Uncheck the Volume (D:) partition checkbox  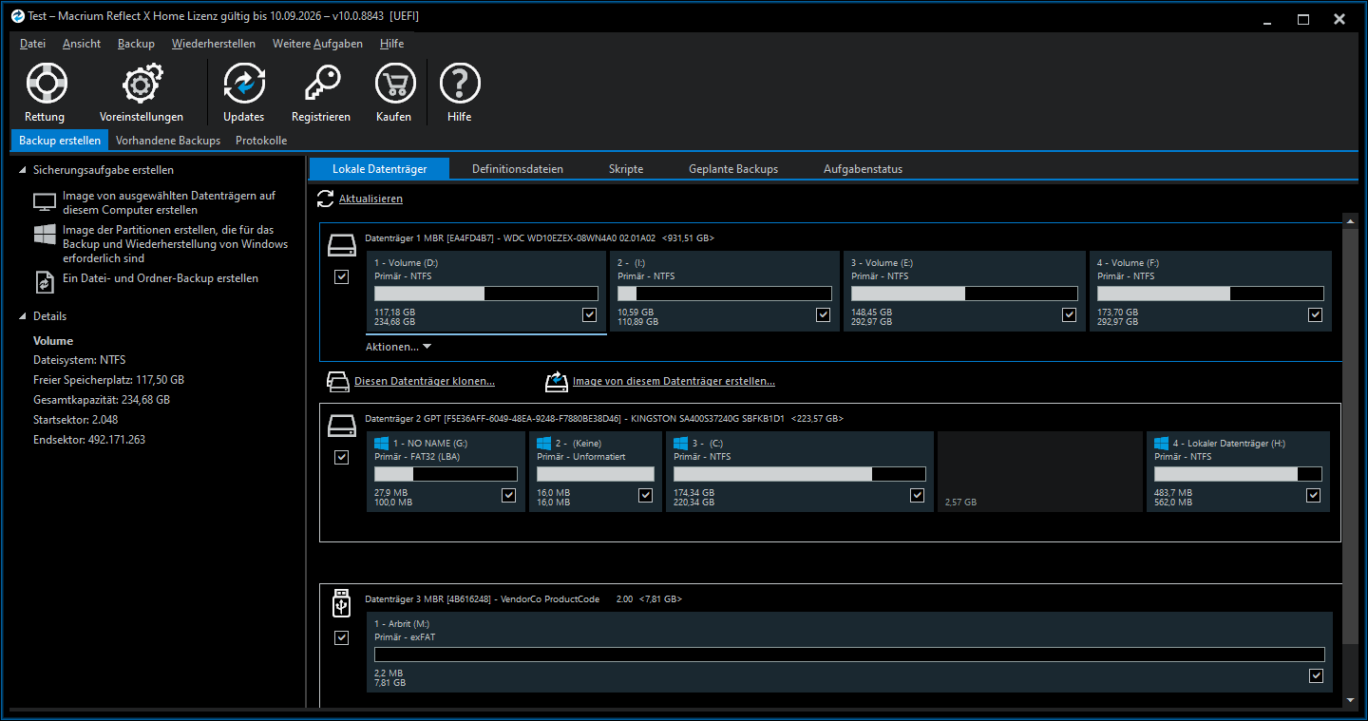[590, 314]
